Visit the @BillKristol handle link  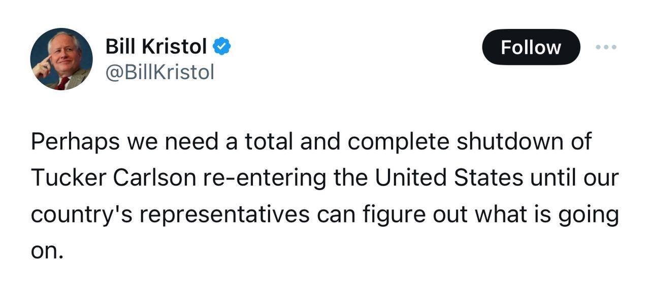159,72
